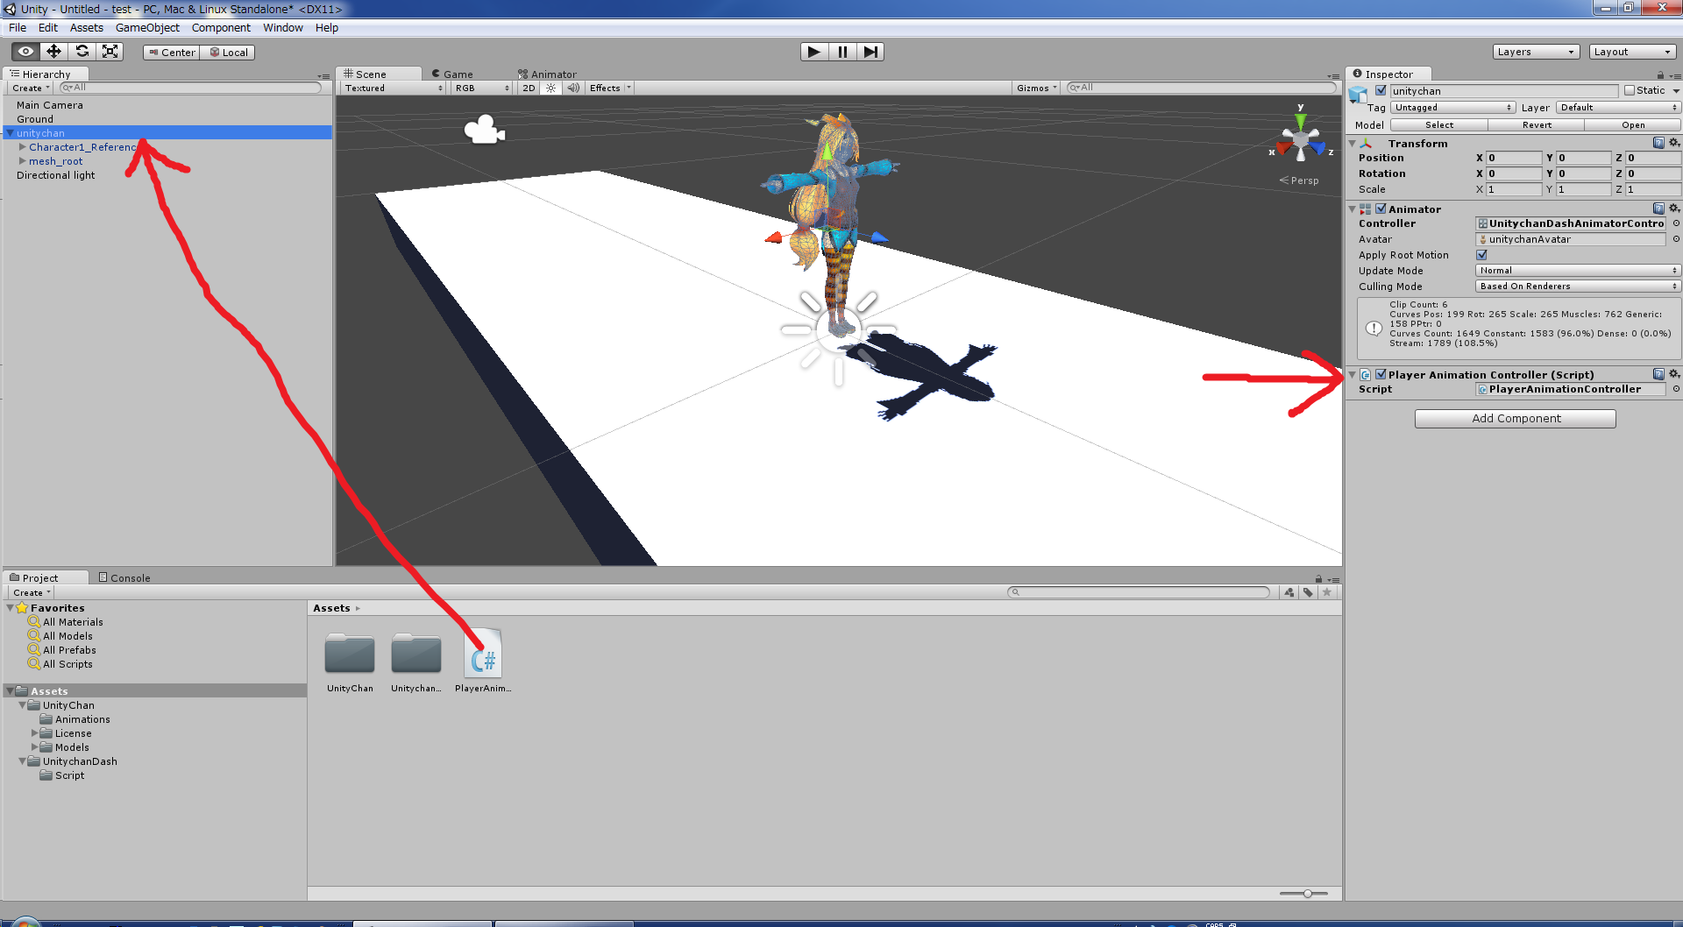Toggle Apply Root Motion checkbox
The width and height of the screenshot is (1683, 927).
pos(1482,255)
